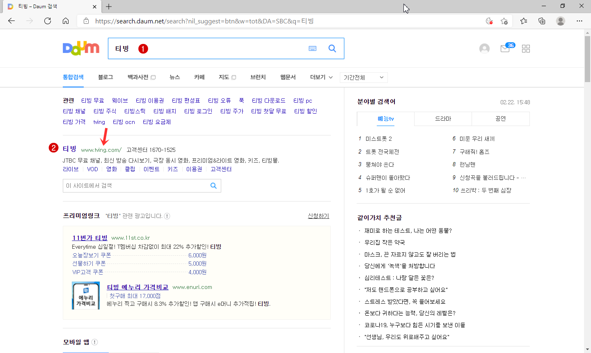Screen dimensions: 591x353
Task: Select the 통합검색 tab
Action: [x=73, y=77]
